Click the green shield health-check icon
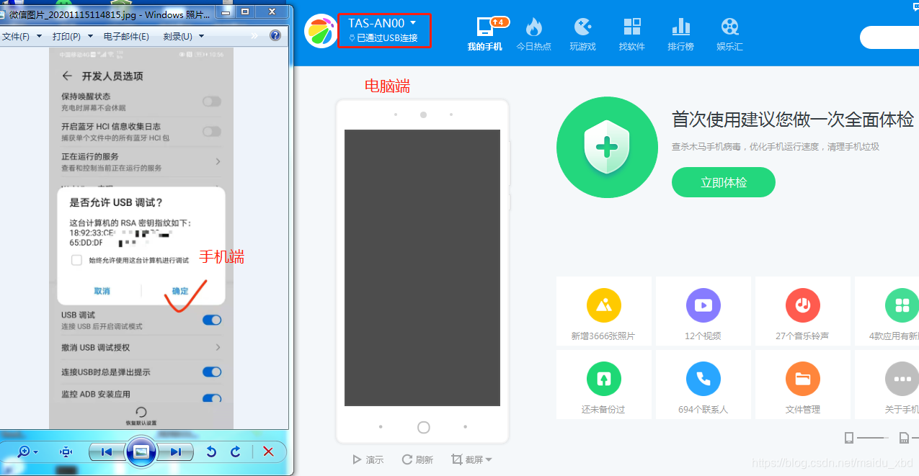 607,148
